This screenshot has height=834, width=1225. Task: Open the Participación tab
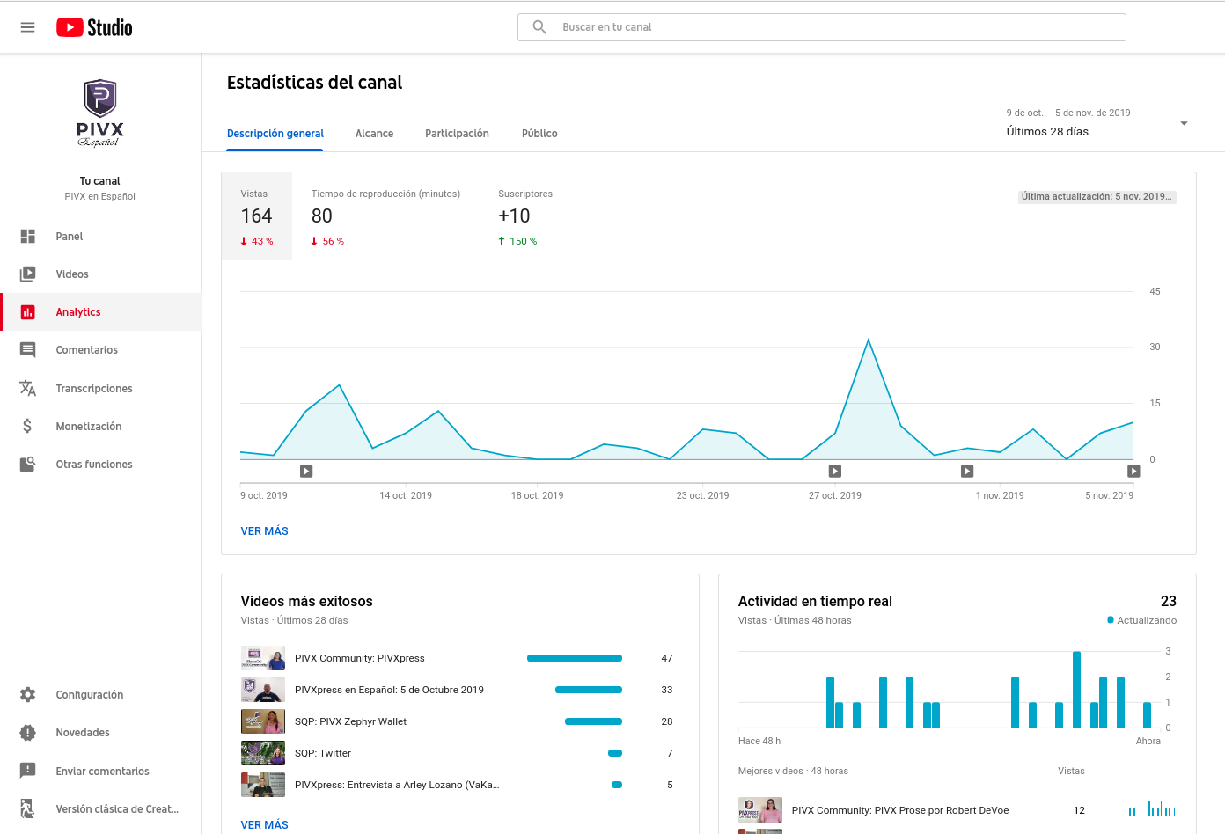coord(457,134)
